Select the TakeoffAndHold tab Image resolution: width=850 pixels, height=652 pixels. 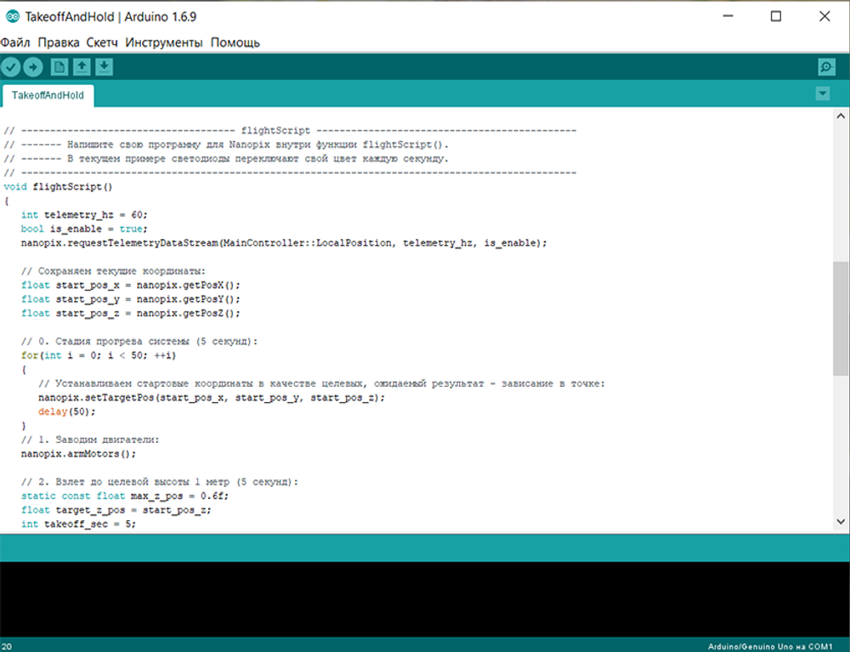[x=48, y=95]
